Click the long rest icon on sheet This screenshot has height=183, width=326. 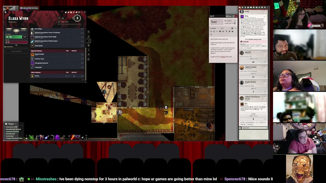click(63, 18)
